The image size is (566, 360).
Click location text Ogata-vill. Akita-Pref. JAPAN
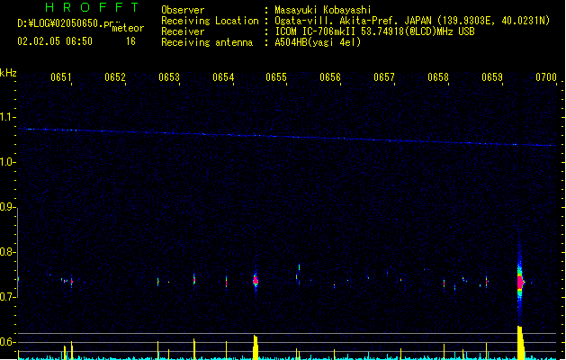[x=353, y=21]
